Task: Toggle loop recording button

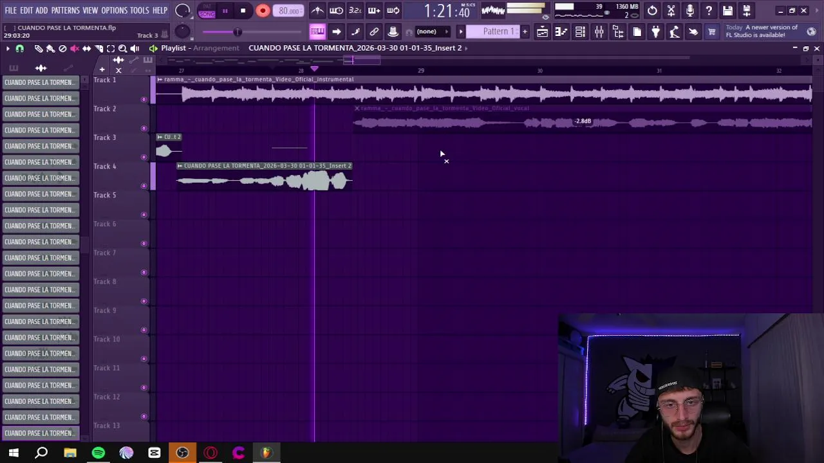Action: click(393, 10)
